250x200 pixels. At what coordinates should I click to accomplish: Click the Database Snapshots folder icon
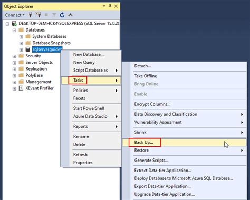(28, 43)
